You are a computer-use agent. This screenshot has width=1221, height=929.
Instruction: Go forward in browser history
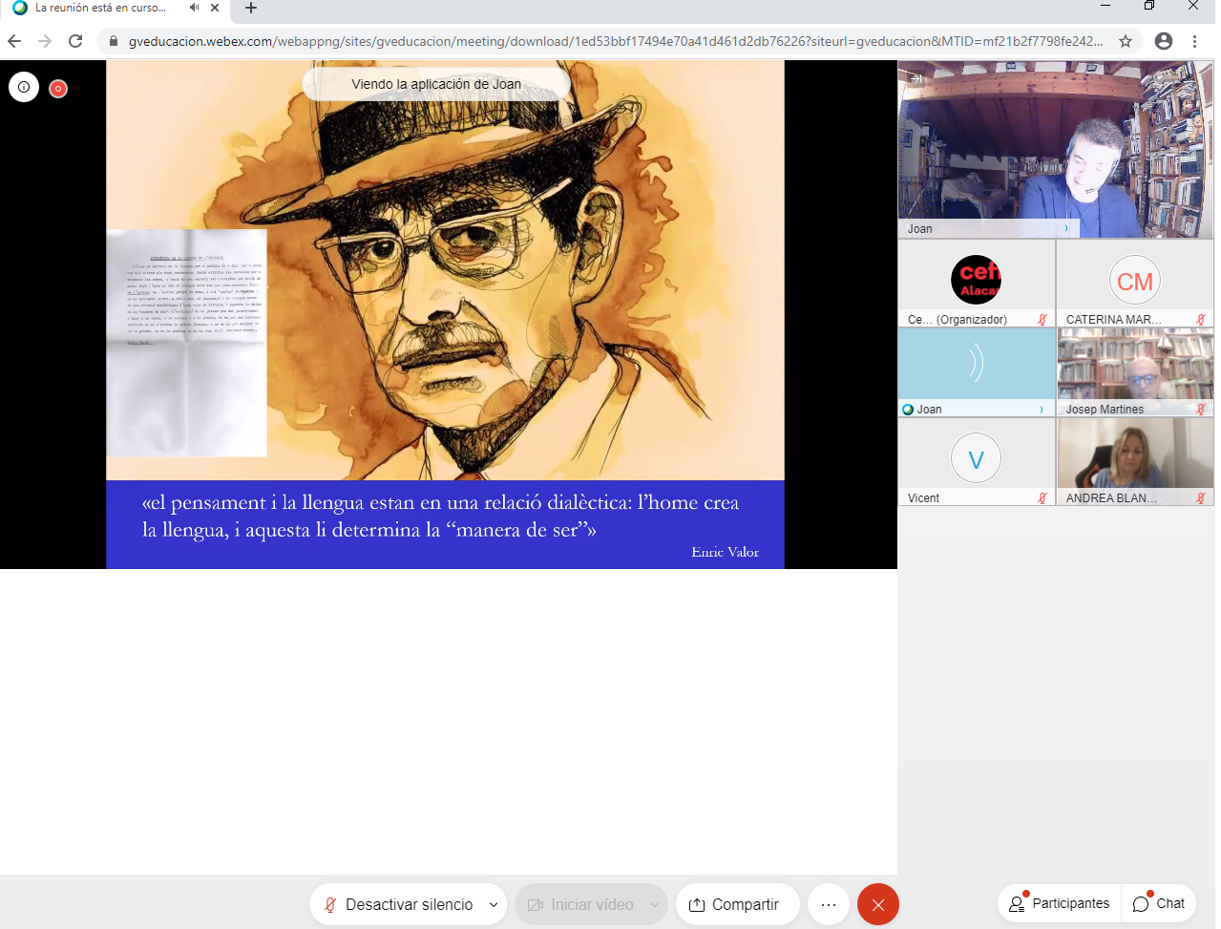point(45,41)
